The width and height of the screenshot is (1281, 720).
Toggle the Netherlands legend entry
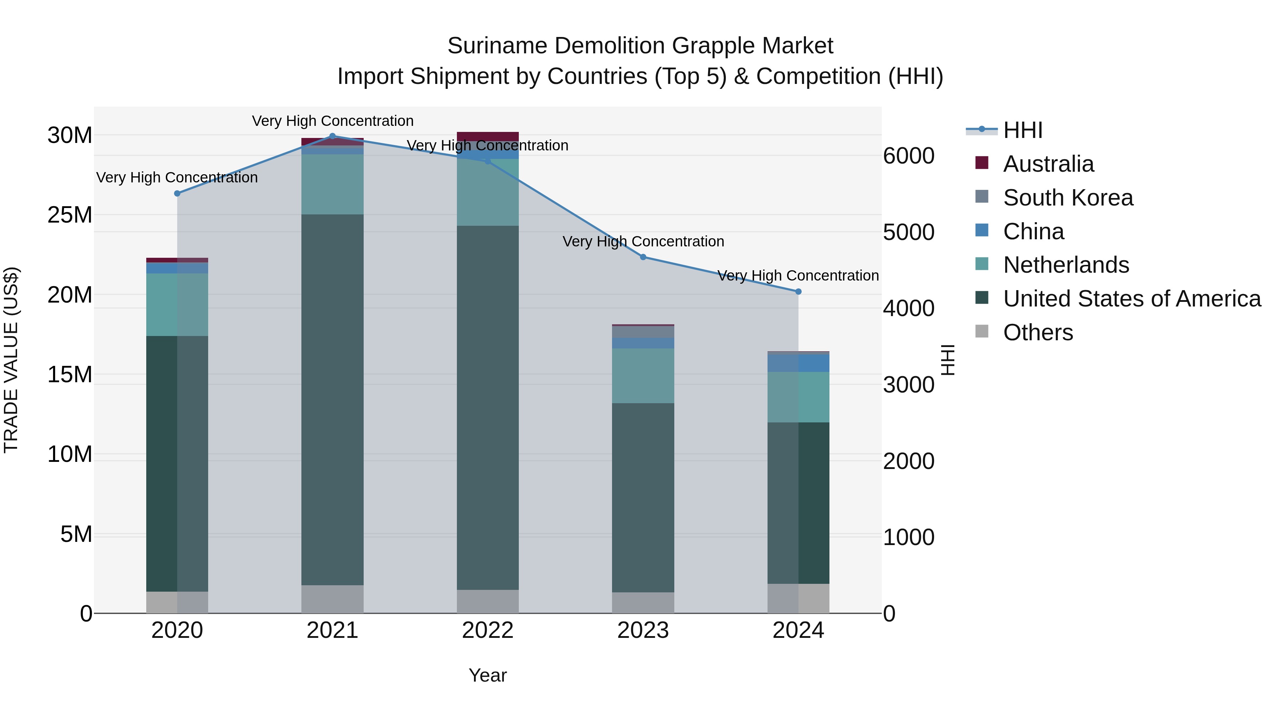click(x=1052, y=265)
